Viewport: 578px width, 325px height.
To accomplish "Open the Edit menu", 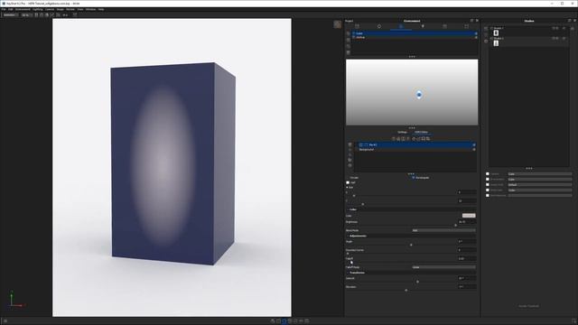I will 10,9.
